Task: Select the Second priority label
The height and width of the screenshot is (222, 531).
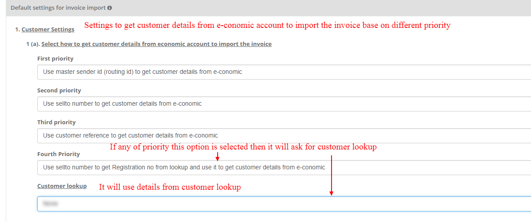Action: point(59,91)
